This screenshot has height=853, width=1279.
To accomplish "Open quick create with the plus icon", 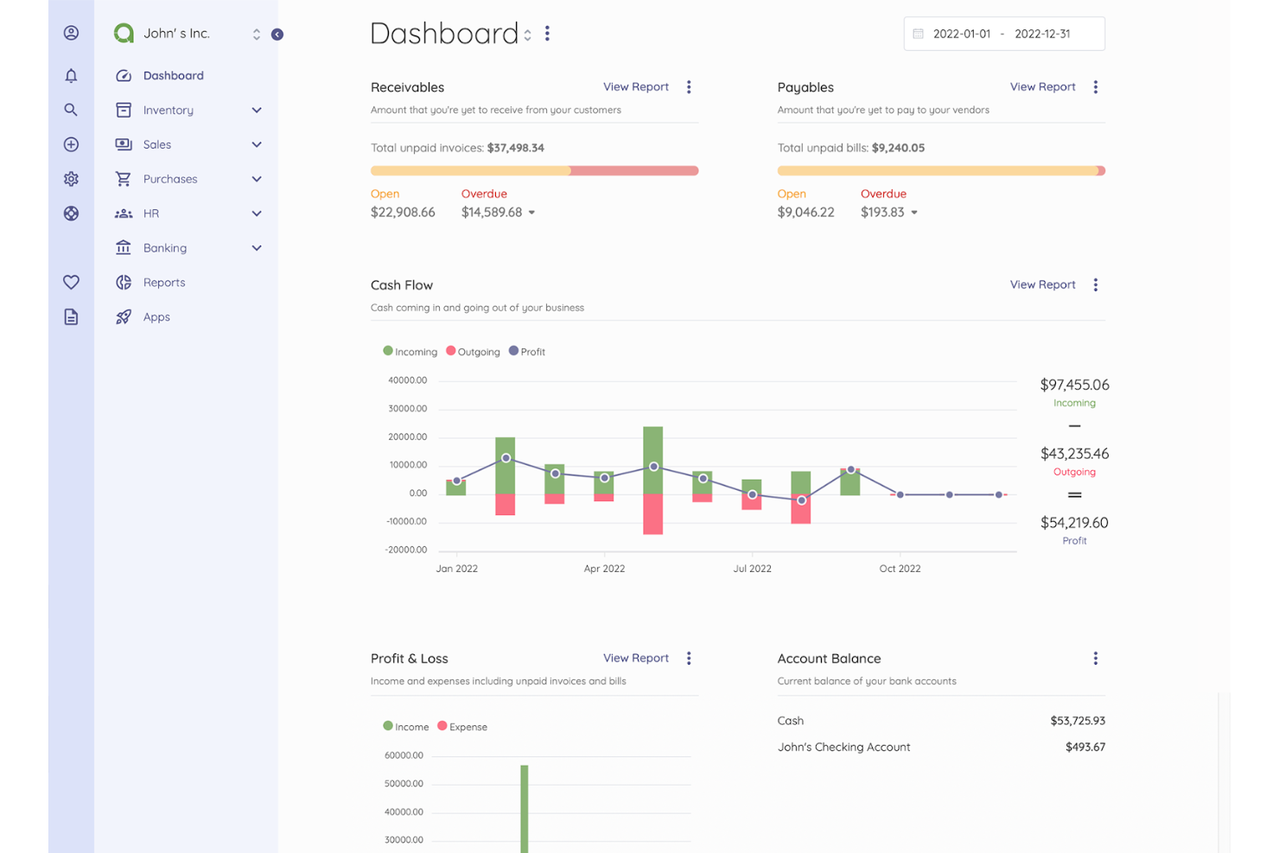I will click(x=71, y=144).
